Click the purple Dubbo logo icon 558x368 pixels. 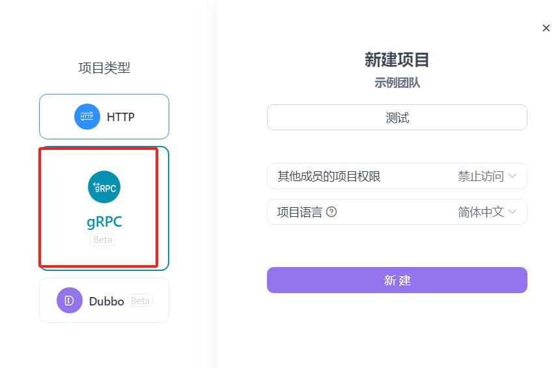pos(70,300)
